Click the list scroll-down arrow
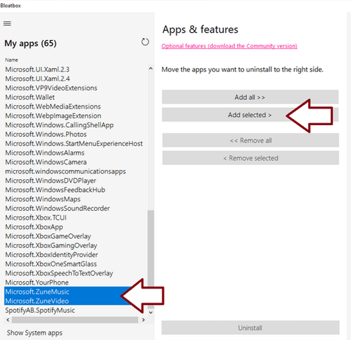Image resolution: width=351 pixels, height=340 pixels. pyautogui.click(x=151, y=312)
